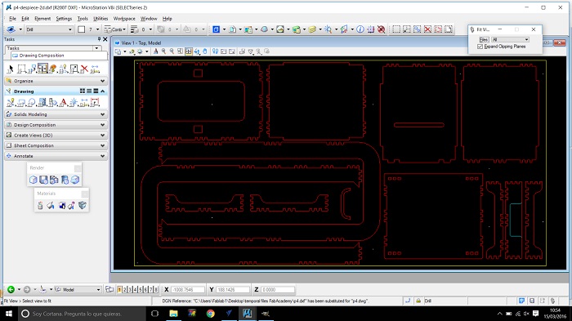Click the first cube icon in Render
Screen dimensions: 572x321
34,180
